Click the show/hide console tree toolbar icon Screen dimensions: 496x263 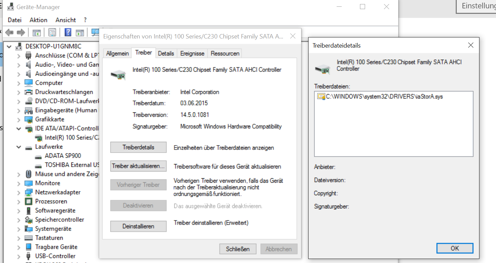click(37, 32)
